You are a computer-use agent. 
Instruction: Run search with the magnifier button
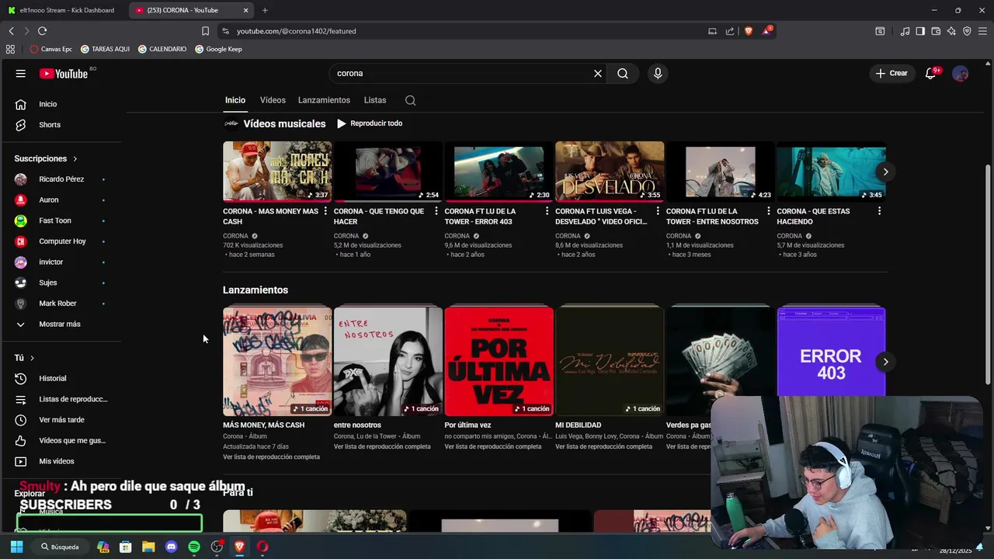(x=623, y=73)
